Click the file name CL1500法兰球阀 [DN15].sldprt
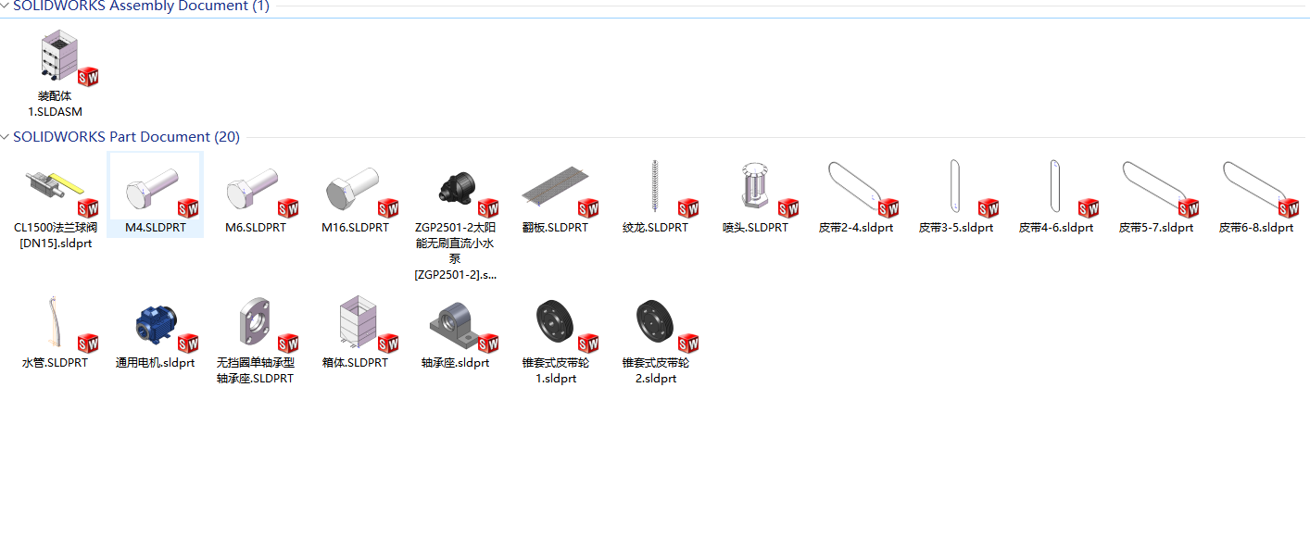The image size is (1310, 550). pos(55,235)
